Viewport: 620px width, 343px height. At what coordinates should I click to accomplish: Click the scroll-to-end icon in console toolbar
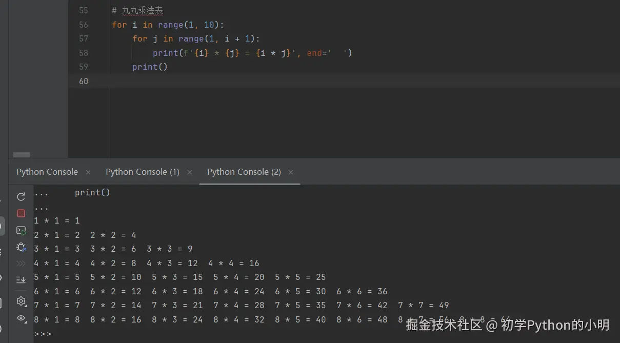pyautogui.click(x=21, y=280)
